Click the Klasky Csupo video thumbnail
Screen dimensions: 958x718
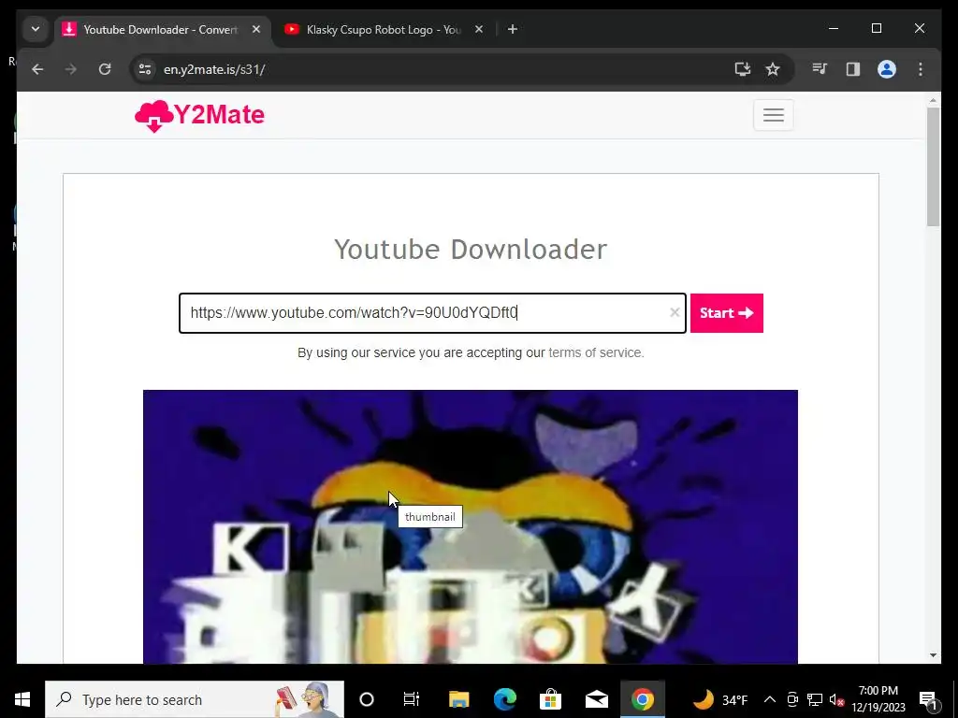pos(471,526)
